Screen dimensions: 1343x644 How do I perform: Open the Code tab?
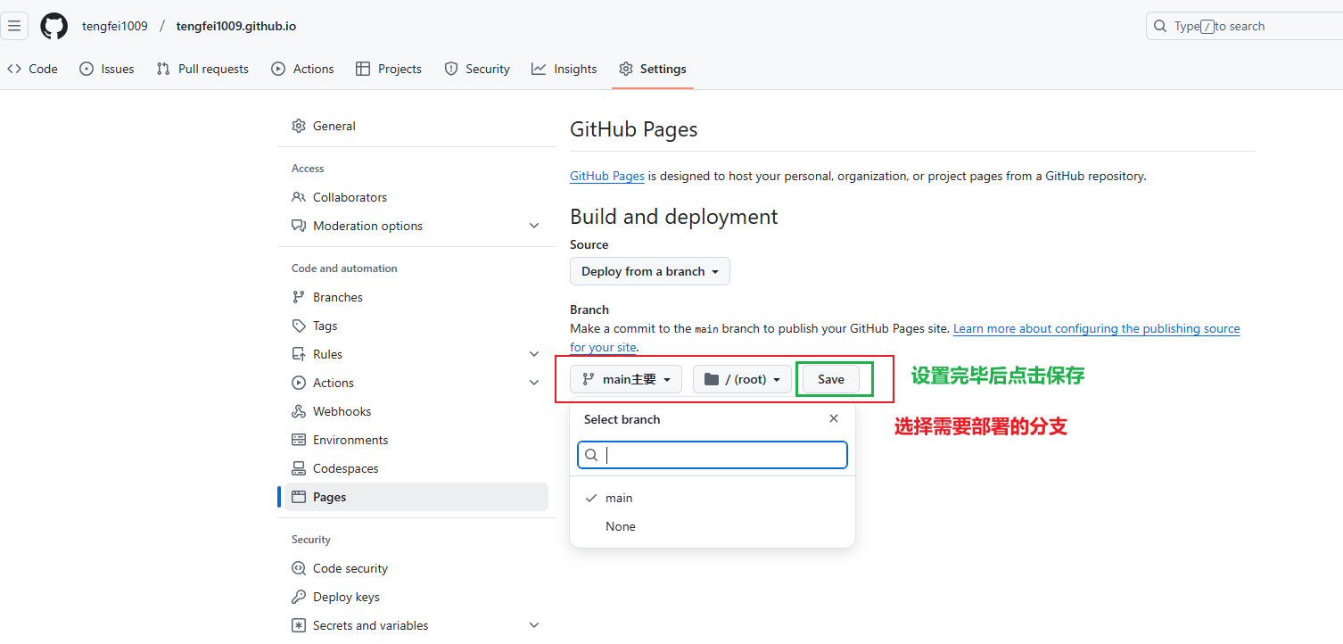coord(32,69)
